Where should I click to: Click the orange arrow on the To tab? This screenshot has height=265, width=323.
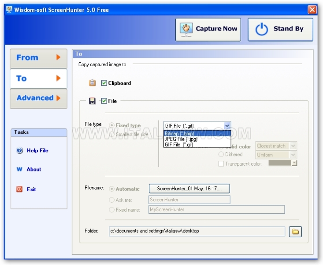[58, 78]
